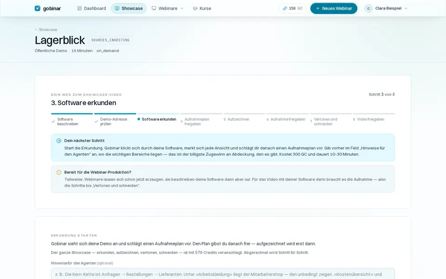Click the user avatar circle with C
Image resolution: width=446 pixels, height=279 pixels.
click(368, 8)
